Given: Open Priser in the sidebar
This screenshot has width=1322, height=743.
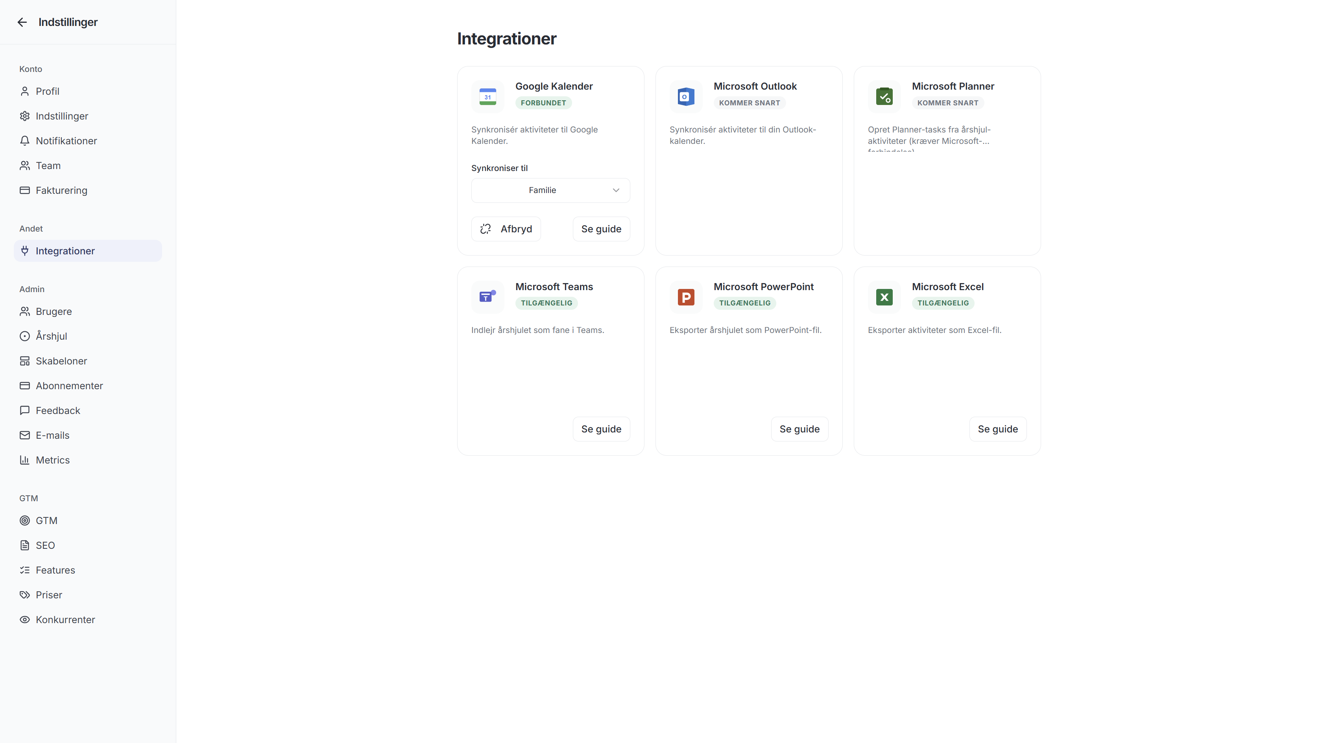Looking at the screenshot, I should 88,595.
